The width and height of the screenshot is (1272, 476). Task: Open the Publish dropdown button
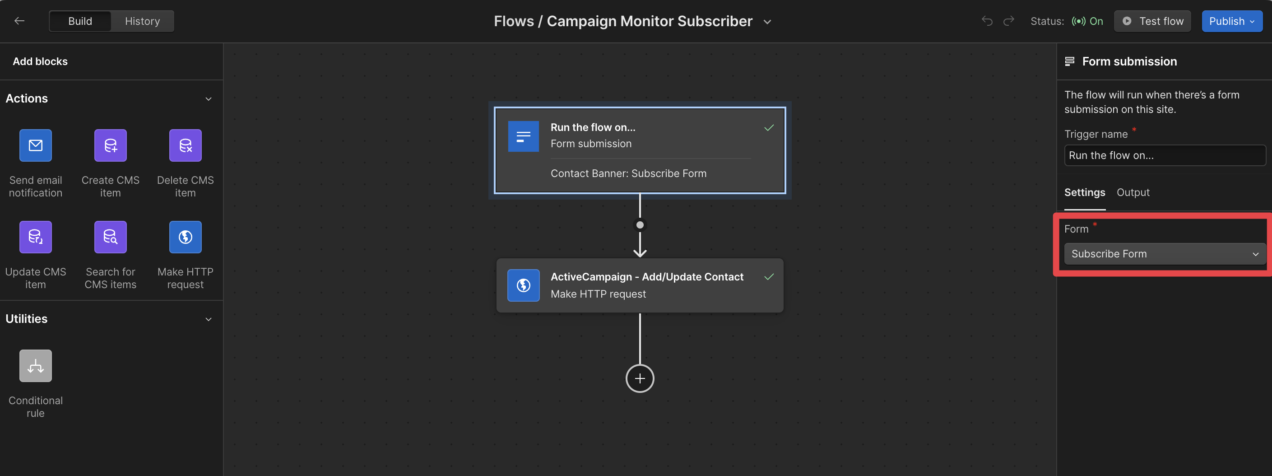(1232, 21)
